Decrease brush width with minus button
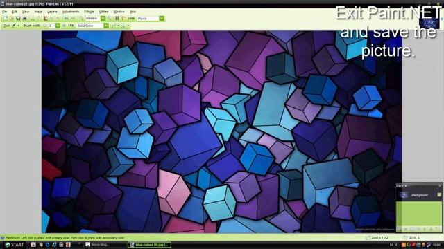 click(45, 26)
